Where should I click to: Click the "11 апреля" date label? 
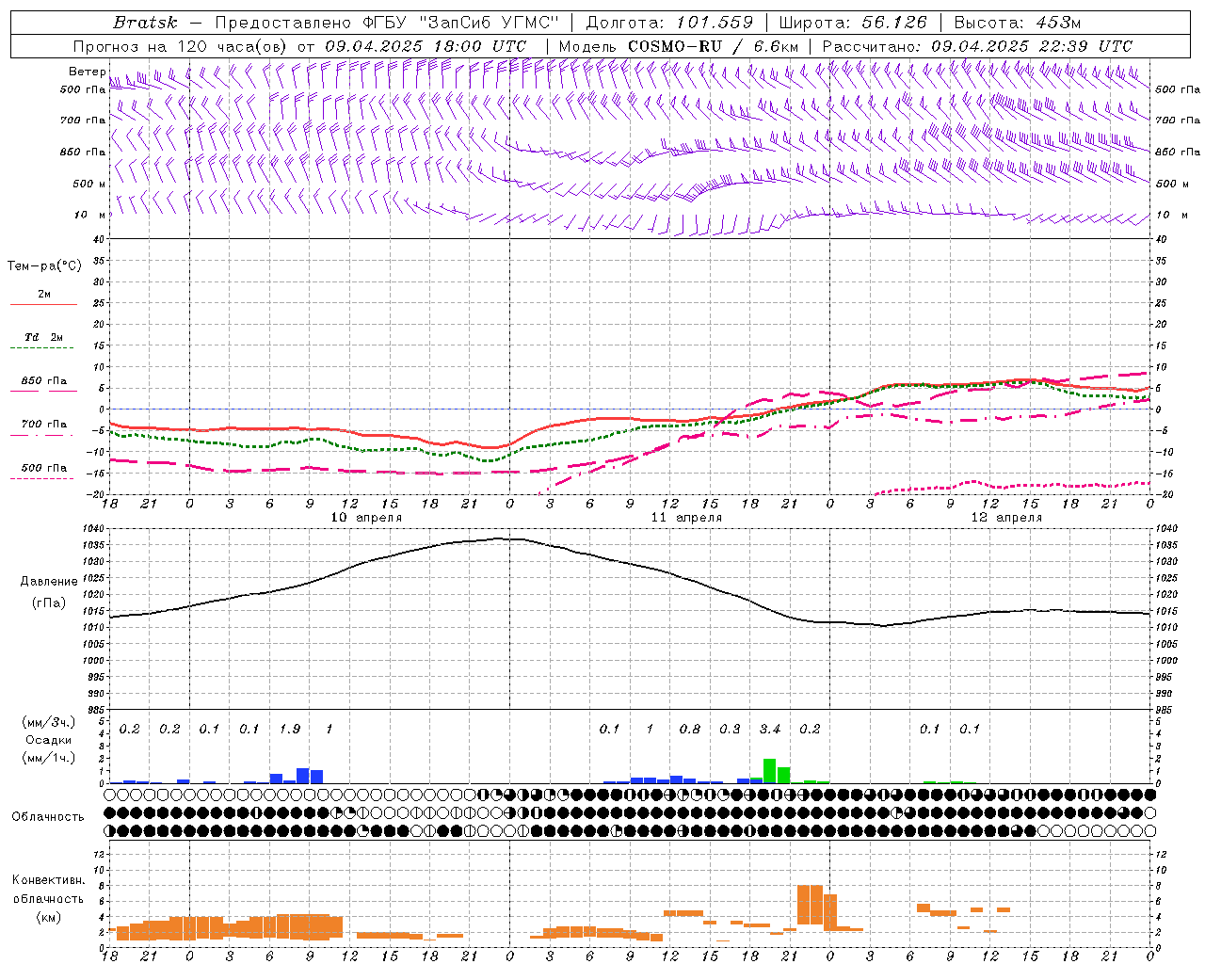click(x=686, y=518)
